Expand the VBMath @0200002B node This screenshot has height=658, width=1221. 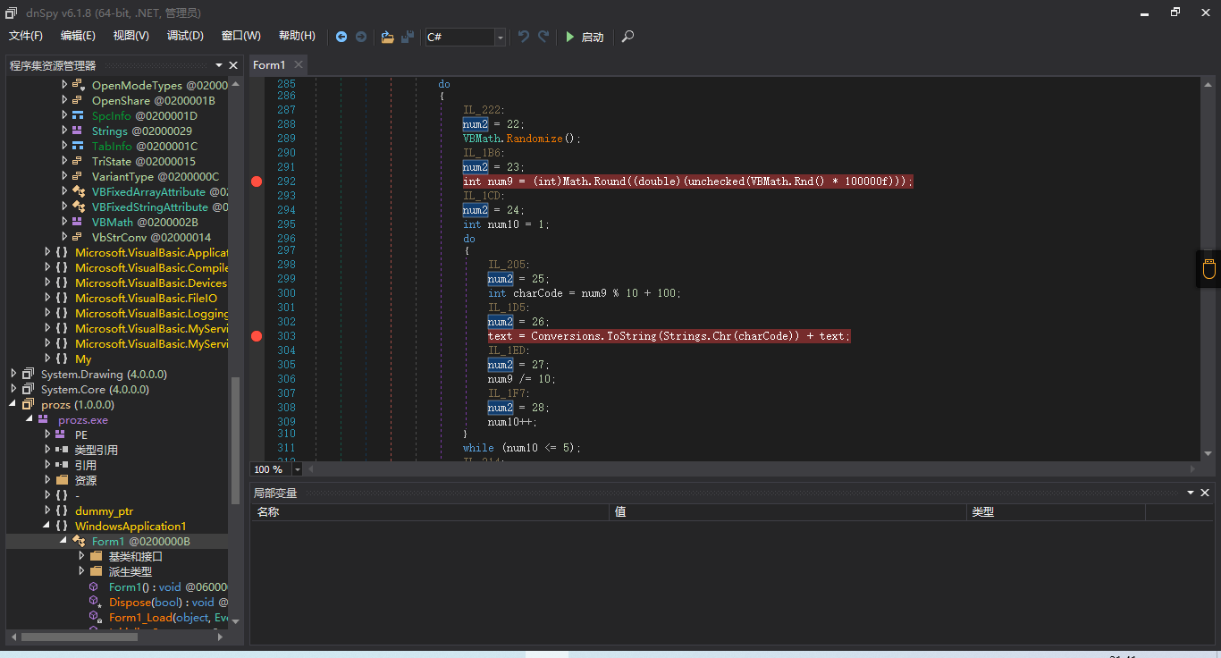pyautogui.click(x=64, y=222)
